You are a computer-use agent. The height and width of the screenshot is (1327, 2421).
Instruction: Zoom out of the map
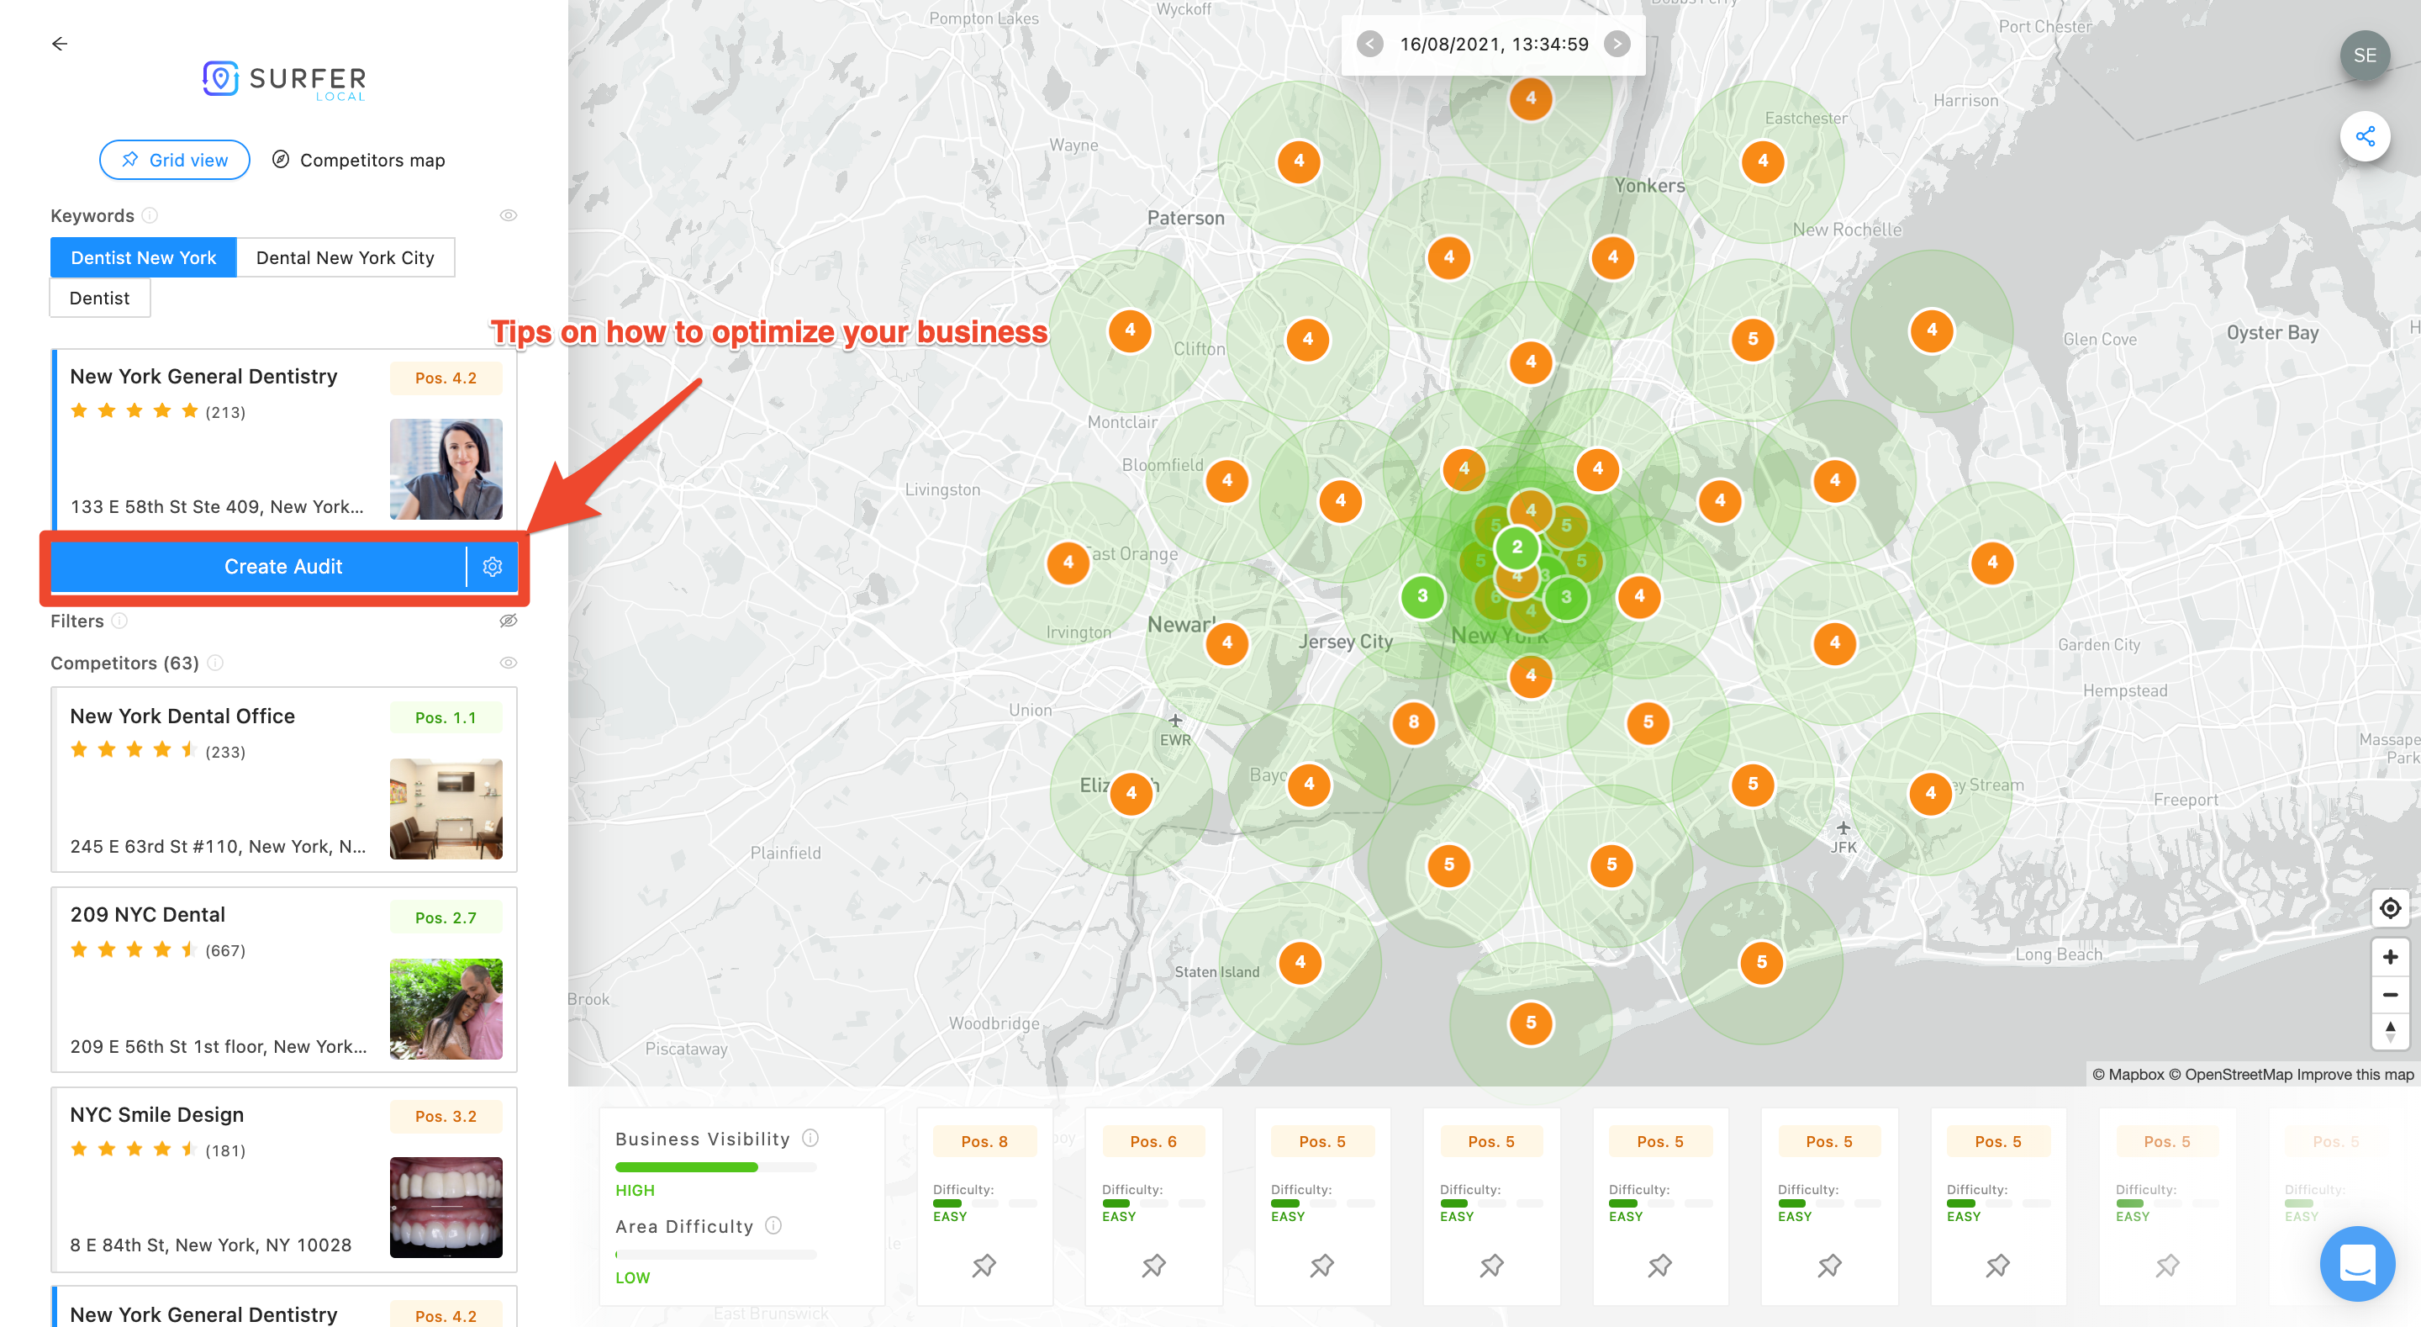coord(2390,994)
